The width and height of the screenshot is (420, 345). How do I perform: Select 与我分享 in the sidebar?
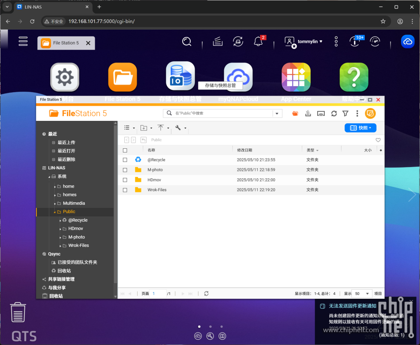[57, 288]
